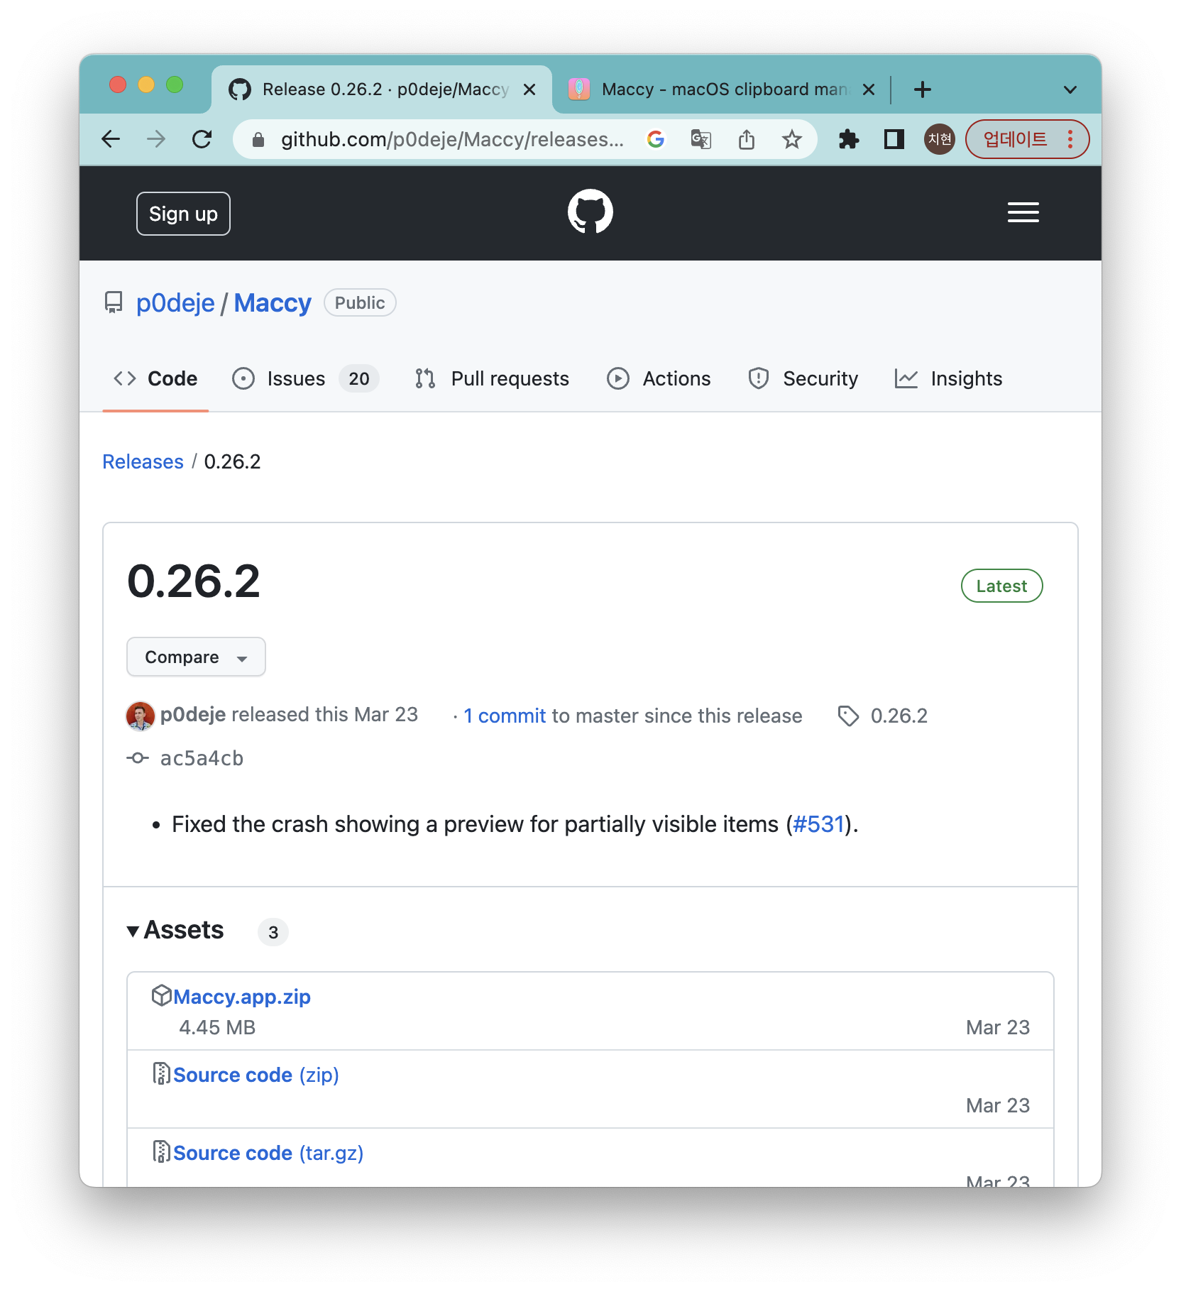Click the Assets count badge 3

[273, 932]
